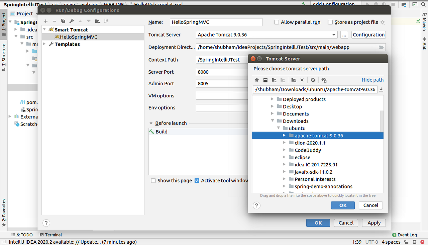This screenshot has height=245, width=428.
Task: Uncheck Activate tool window
Action: [x=197, y=180]
